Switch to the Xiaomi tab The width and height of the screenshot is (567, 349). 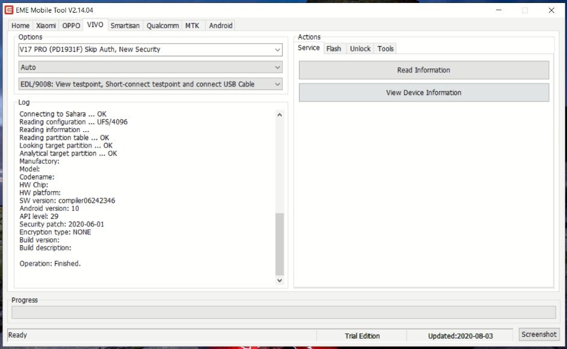pyautogui.click(x=46, y=26)
